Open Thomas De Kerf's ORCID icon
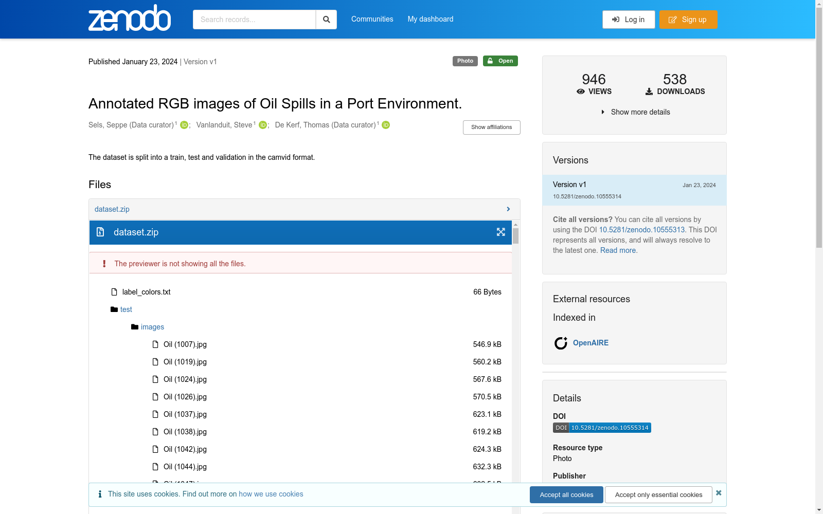The height and width of the screenshot is (514, 823). pos(386,125)
